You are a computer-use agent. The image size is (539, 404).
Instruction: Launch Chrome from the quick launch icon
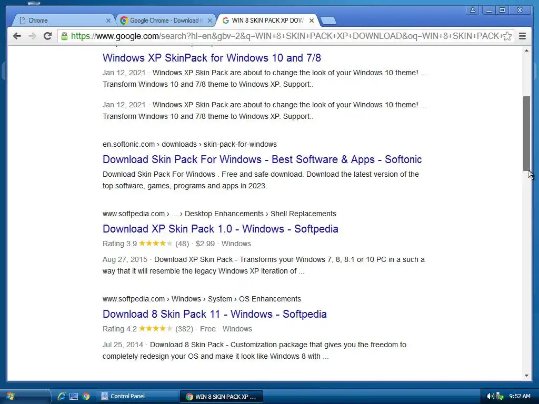[86, 396]
